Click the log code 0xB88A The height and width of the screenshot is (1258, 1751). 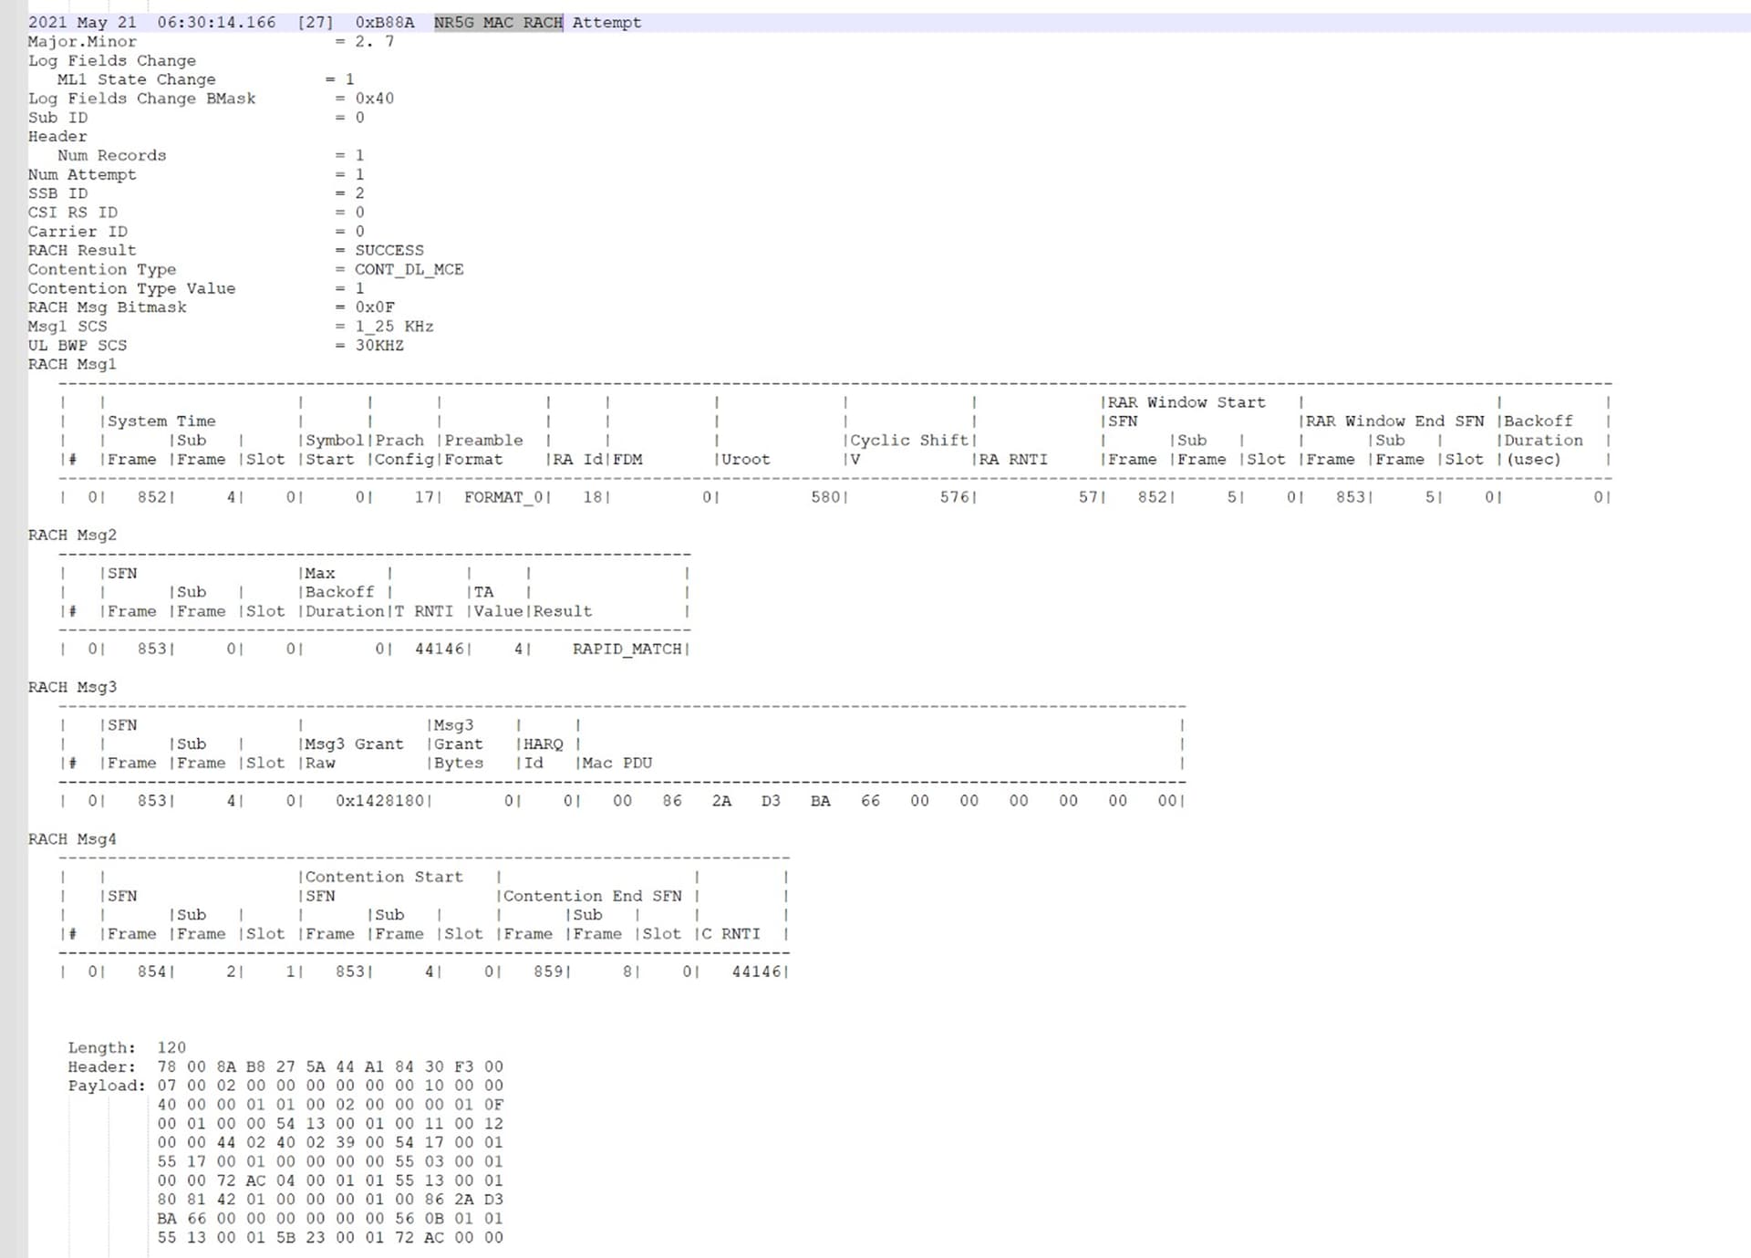385,23
